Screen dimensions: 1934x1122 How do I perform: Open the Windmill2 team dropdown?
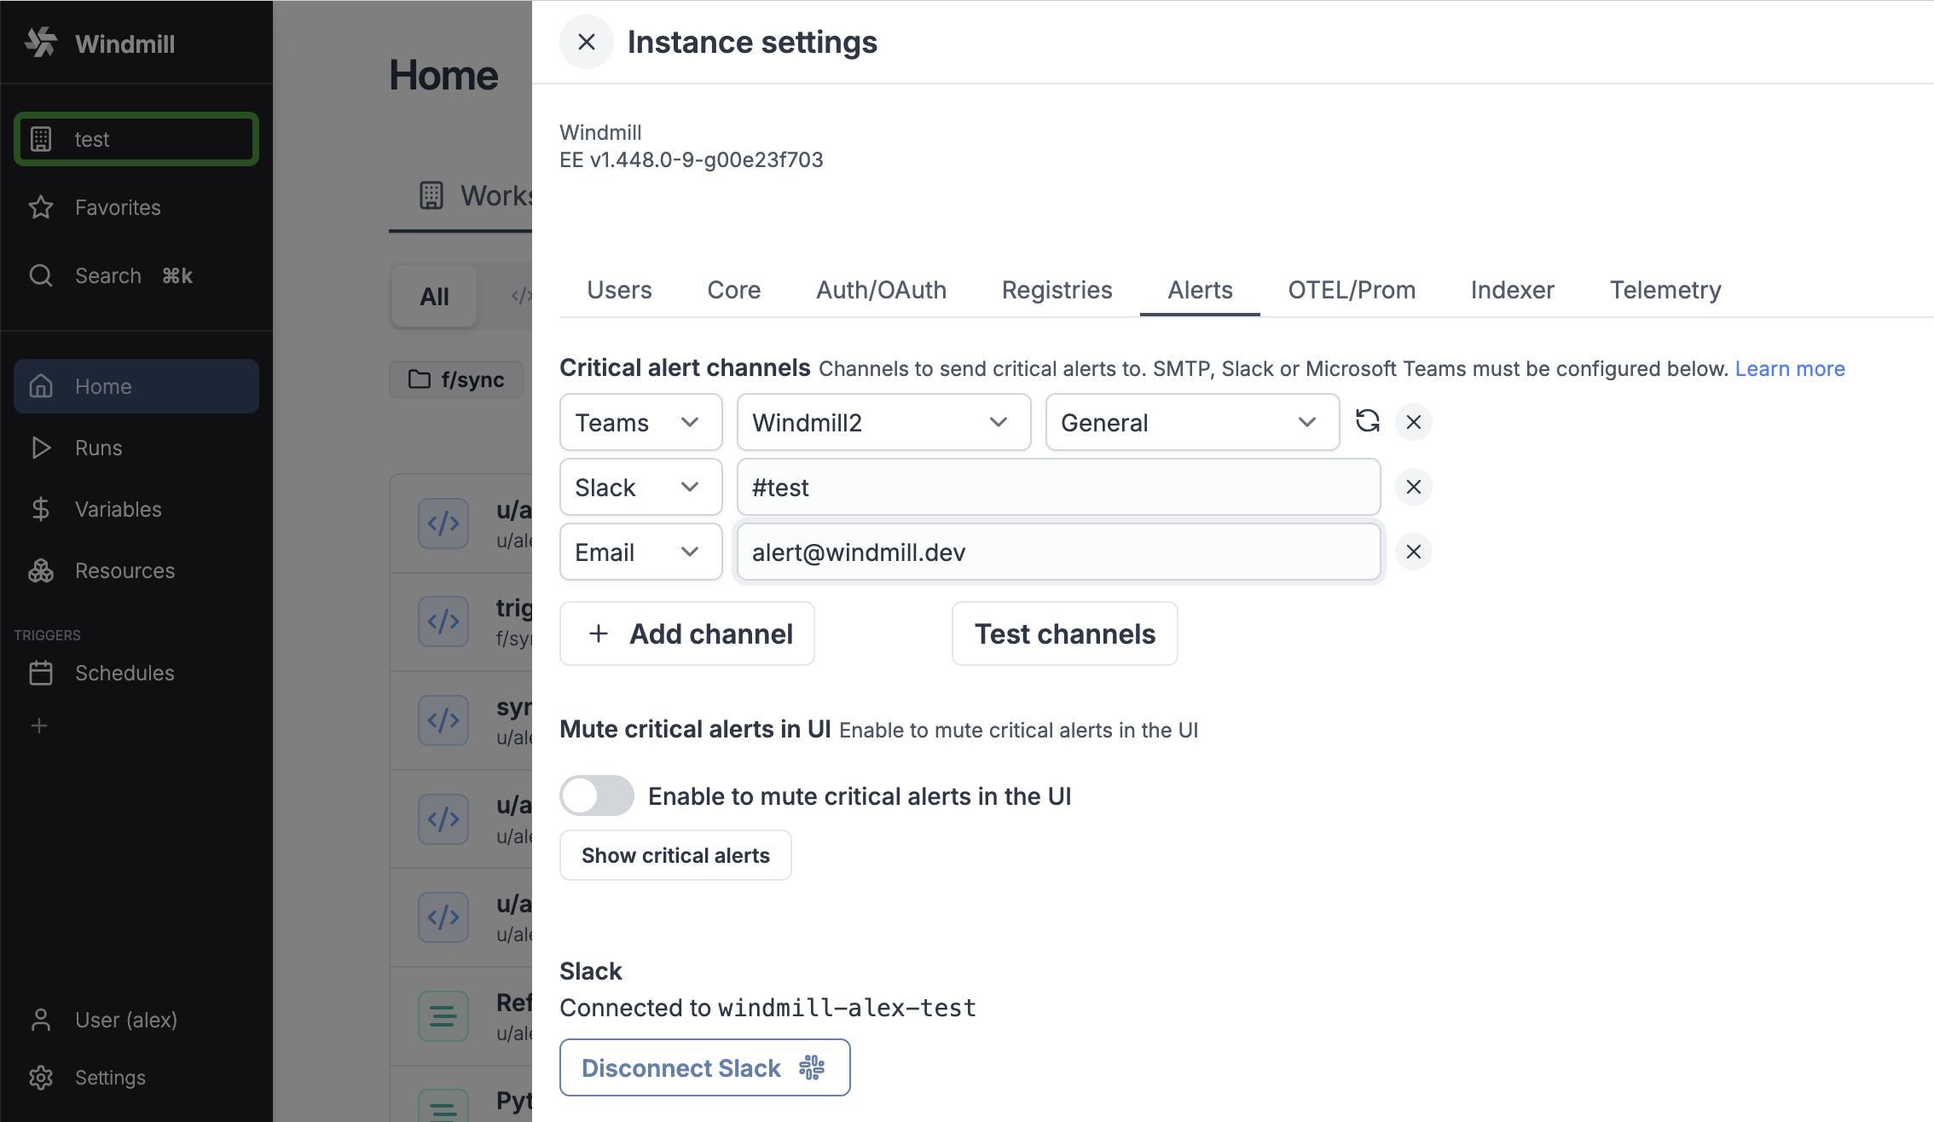click(883, 422)
